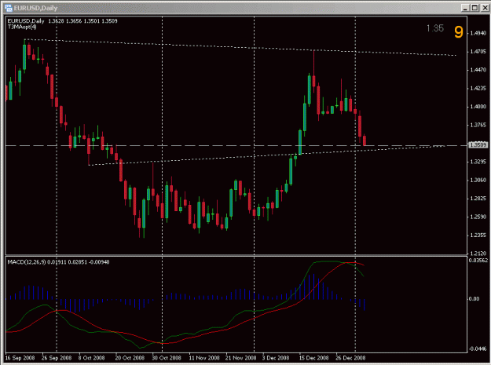The width and height of the screenshot is (491, 365).
Task: Click the 1.2120 price scale label
Action: (x=478, y=254)
